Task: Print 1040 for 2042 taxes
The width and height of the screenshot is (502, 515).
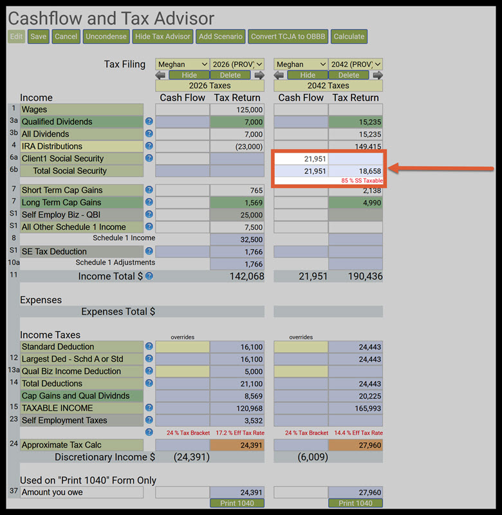Action: click(355, 503)
